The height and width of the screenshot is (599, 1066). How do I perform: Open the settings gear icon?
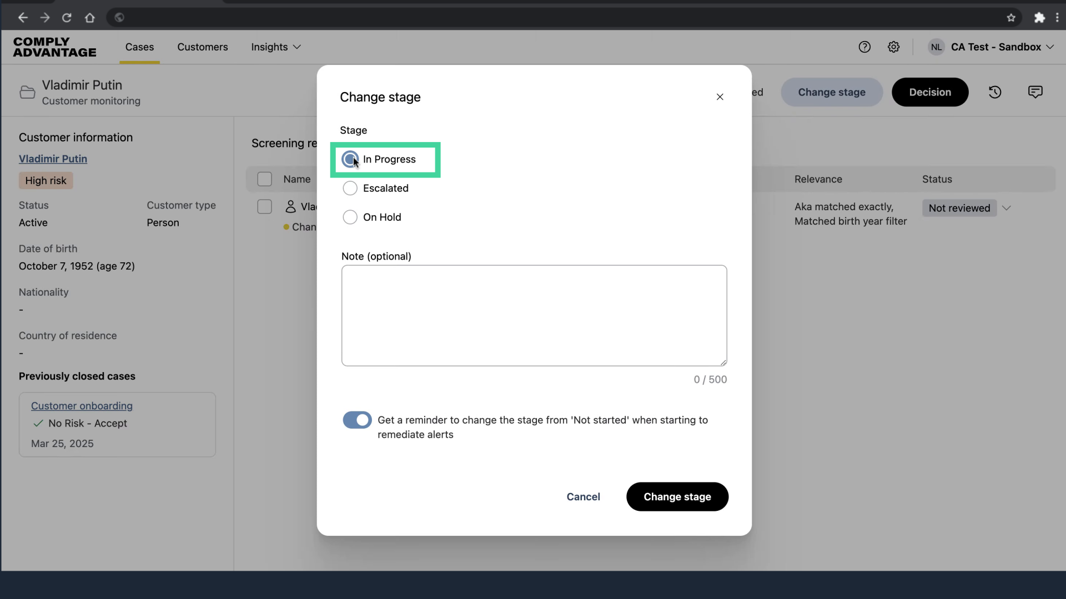pos(893,47)
